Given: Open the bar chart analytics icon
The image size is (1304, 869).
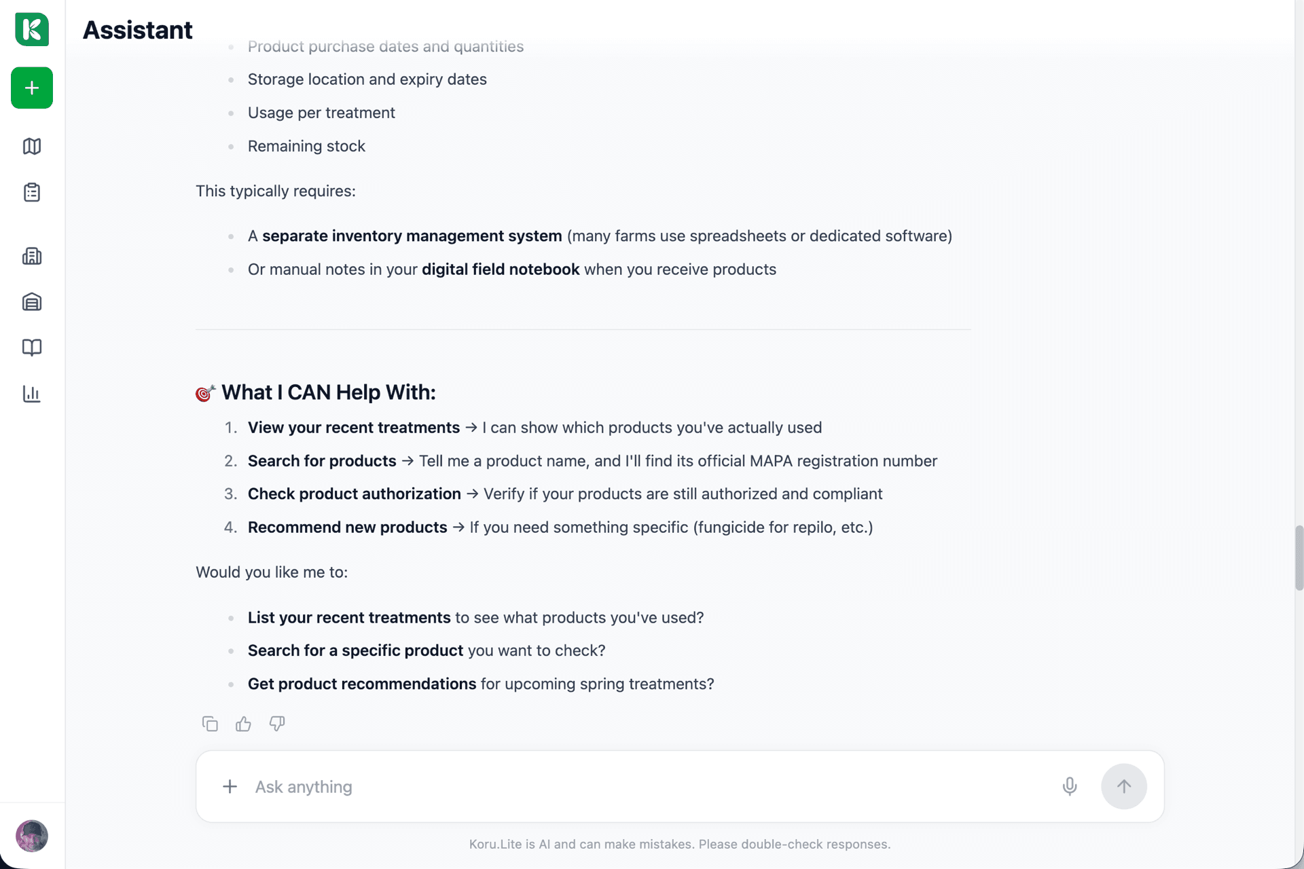Looking at the screenshot, I should coord(32,394).
